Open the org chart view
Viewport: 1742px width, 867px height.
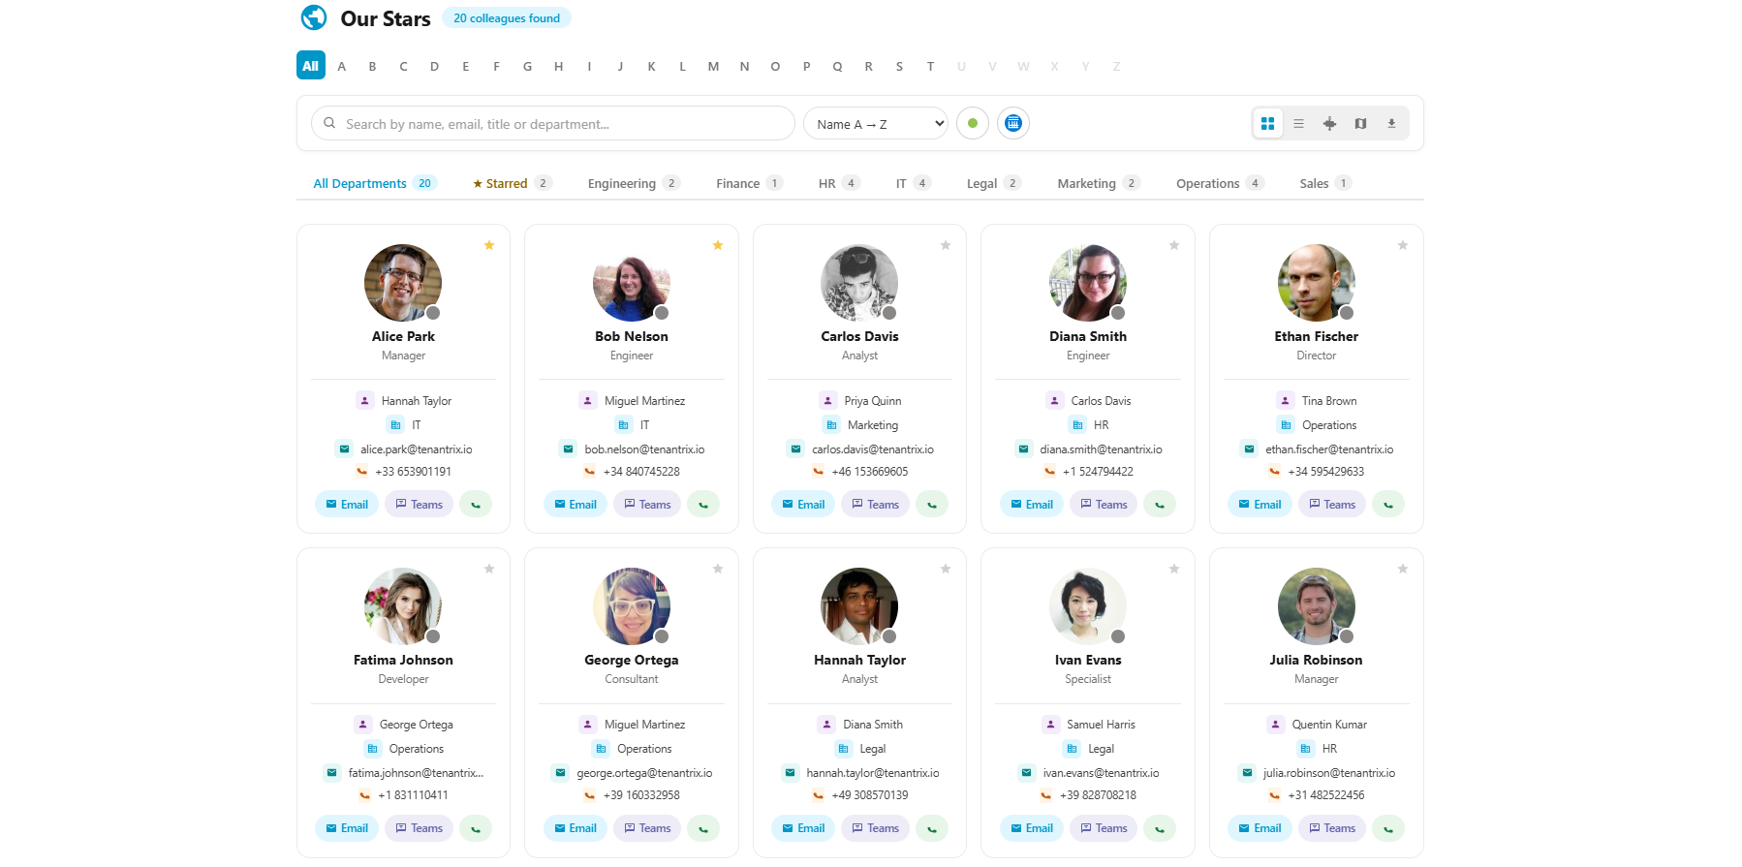point(1329,124)
